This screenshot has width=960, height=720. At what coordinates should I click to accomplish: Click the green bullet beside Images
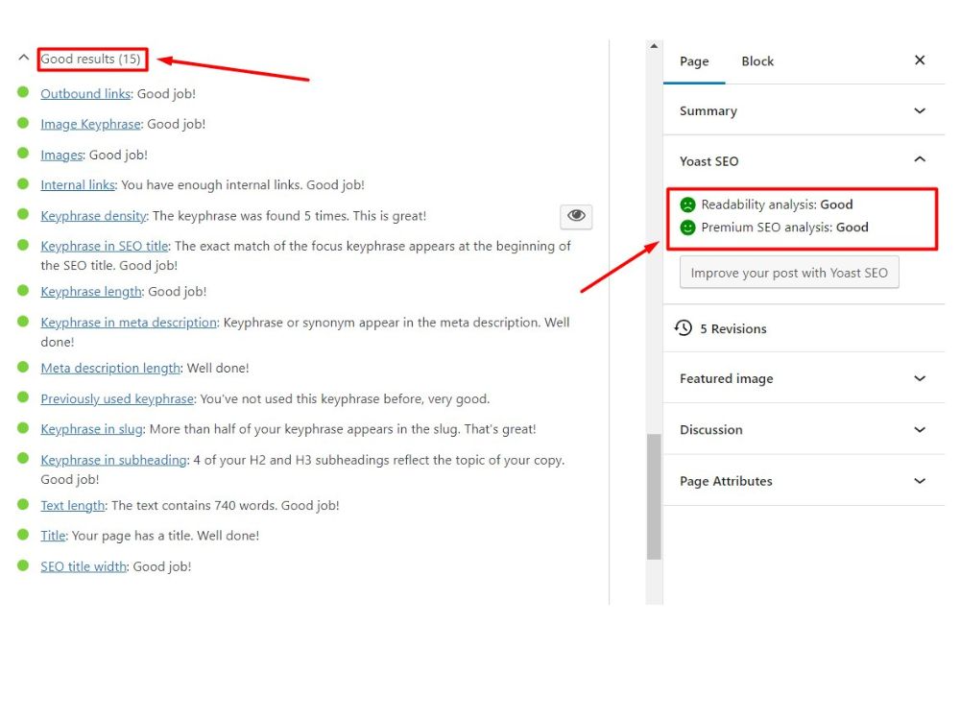[23, 153]
